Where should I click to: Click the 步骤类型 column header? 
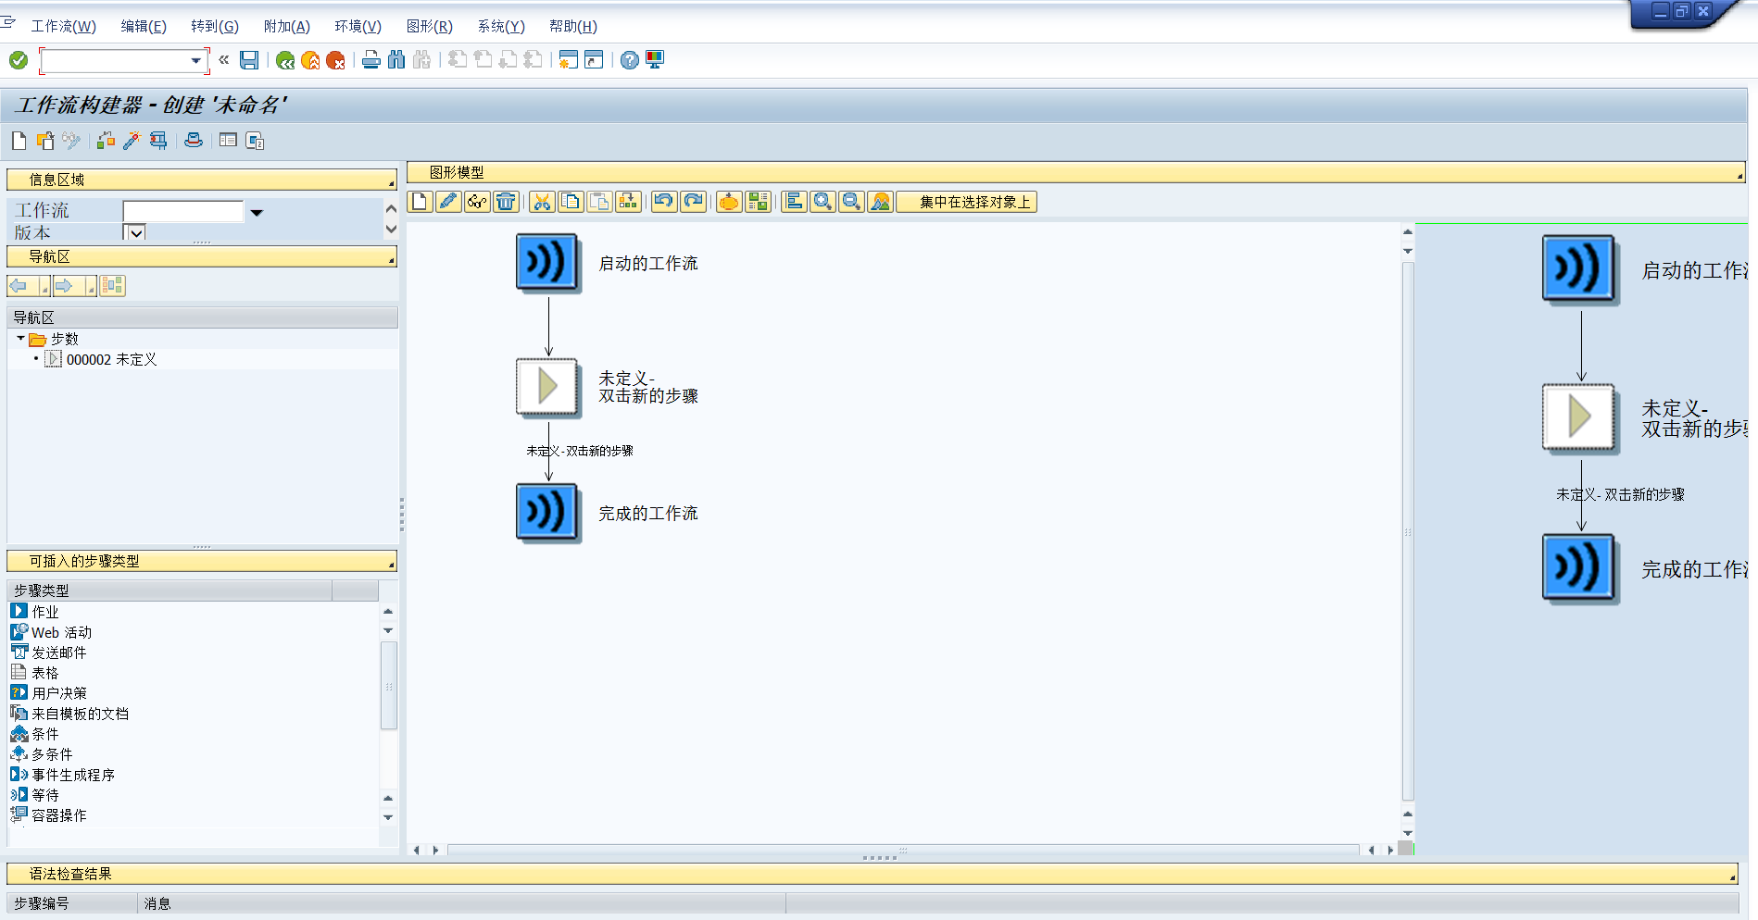point(170,591)
